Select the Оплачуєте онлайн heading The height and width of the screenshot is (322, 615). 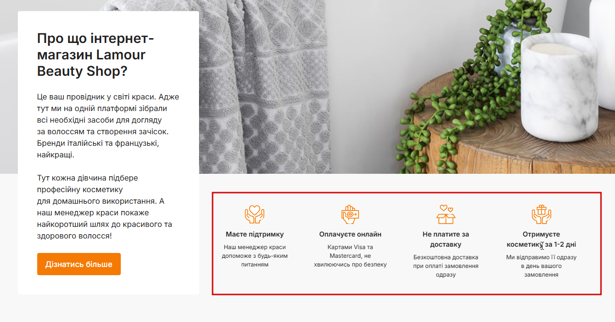350,234
